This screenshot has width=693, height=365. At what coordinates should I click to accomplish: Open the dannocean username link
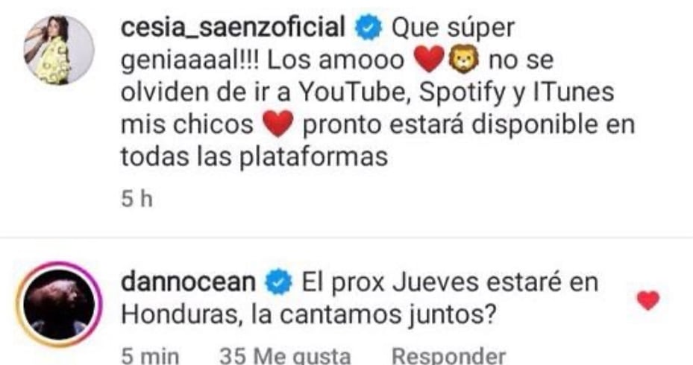click(188, 282)
